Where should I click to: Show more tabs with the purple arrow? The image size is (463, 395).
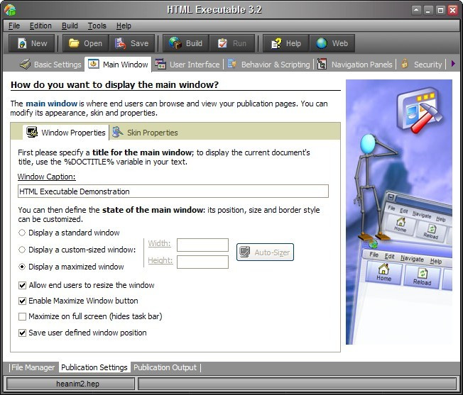tap(453, 63)
